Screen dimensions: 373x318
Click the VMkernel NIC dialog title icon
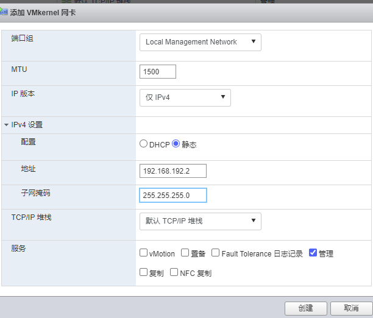[x=4, y=12]
